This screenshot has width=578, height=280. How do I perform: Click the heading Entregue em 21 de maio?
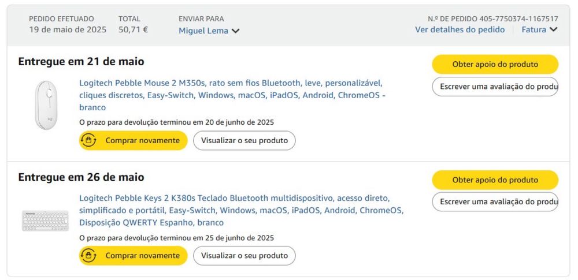[81, 62]
